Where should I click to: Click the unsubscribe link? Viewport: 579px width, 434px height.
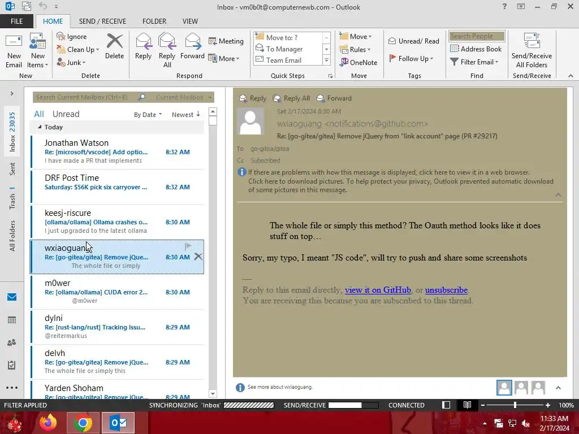click(446, 290)
